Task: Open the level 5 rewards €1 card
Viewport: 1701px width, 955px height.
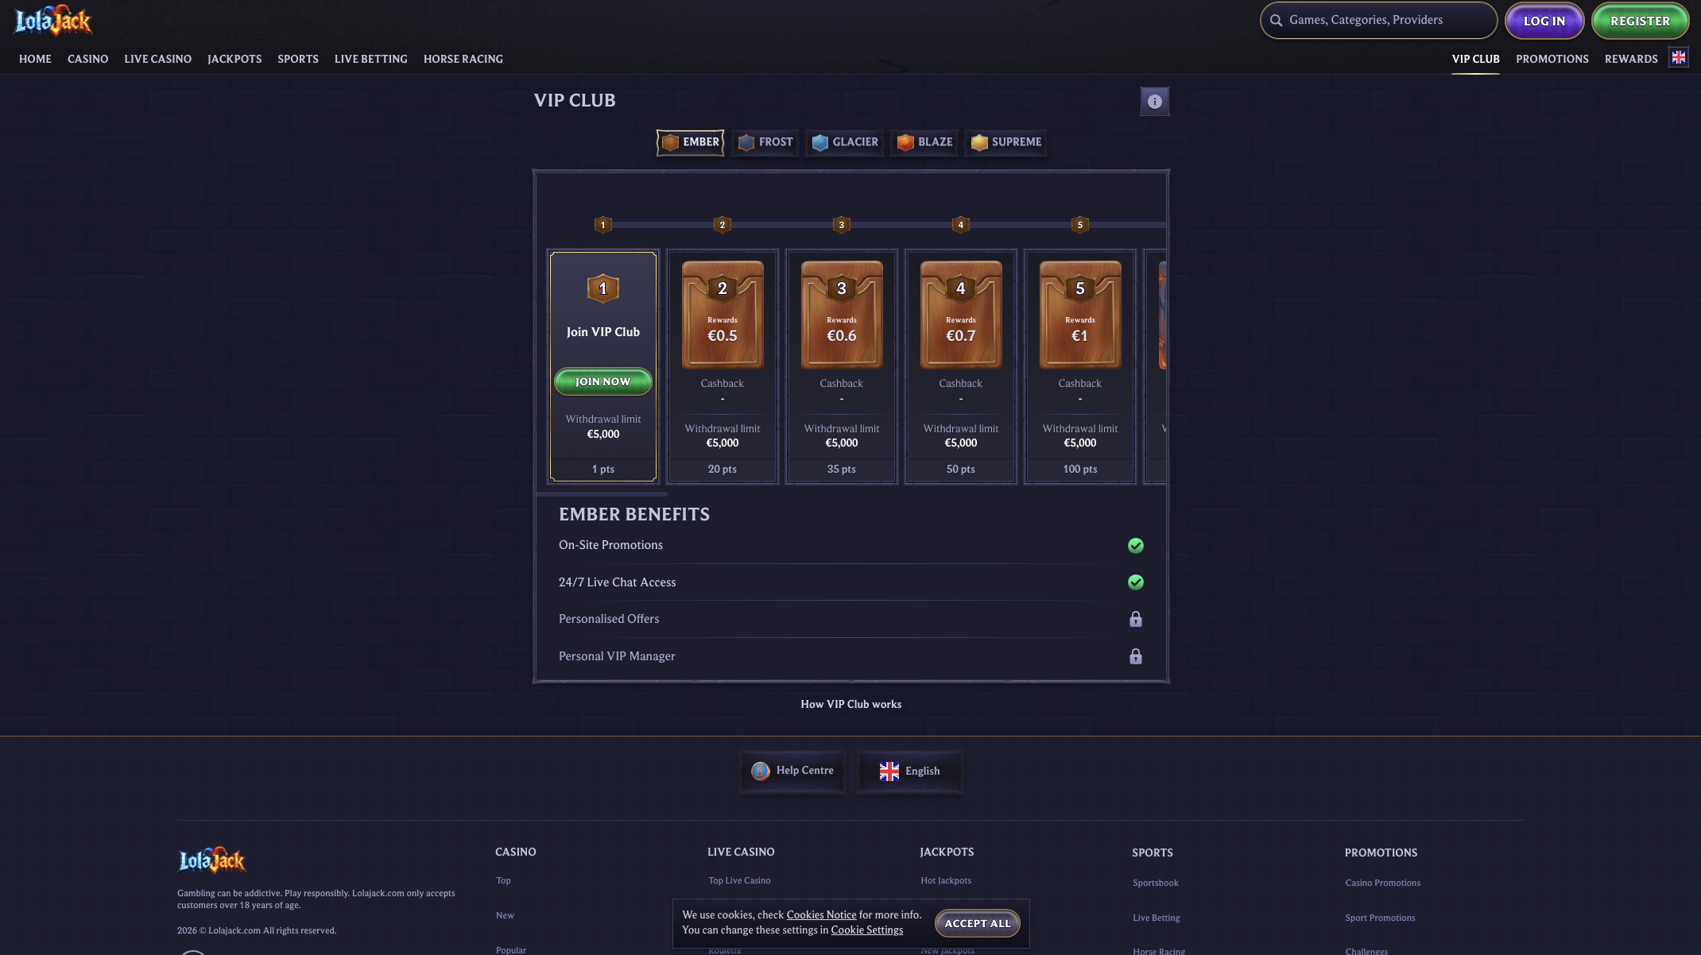Action: pos(1080,315)
